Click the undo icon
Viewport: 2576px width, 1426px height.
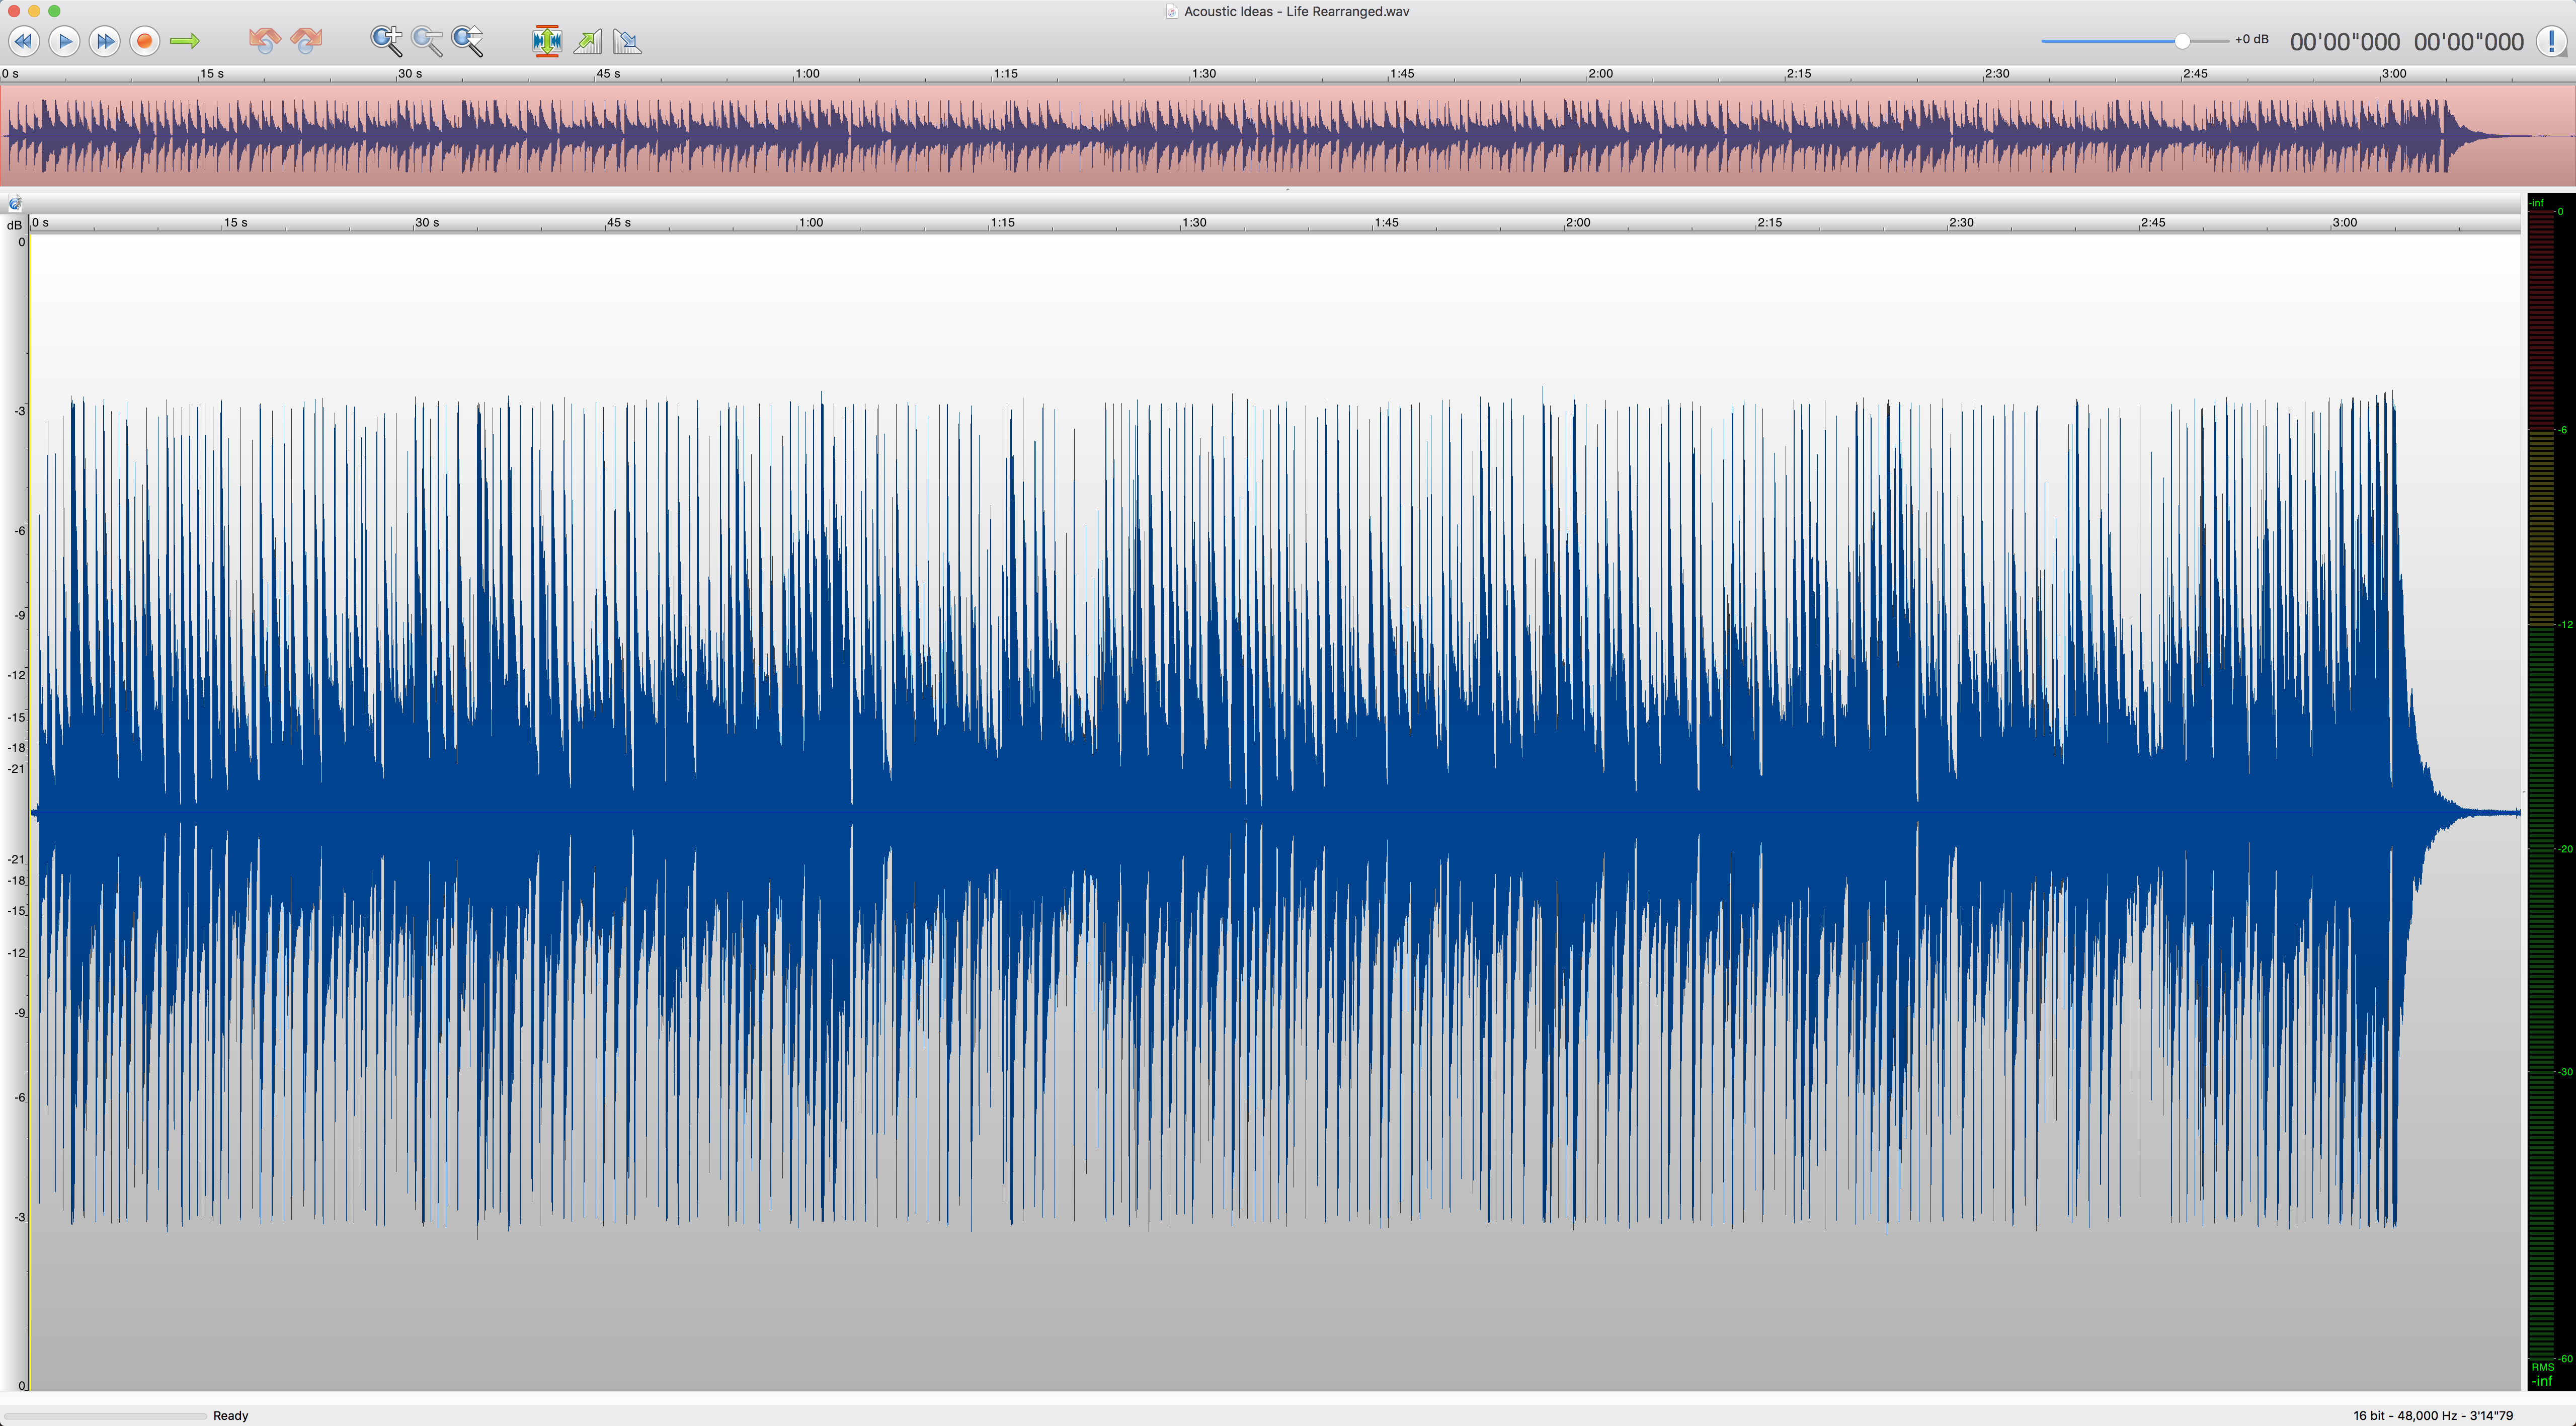pyautogui.click(x=264, y=41)
